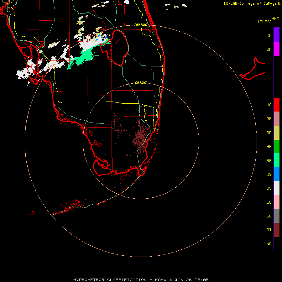Viewport: 282px width, 282px height.
Task: Click the HR legend label
Action: click(269, 147)
